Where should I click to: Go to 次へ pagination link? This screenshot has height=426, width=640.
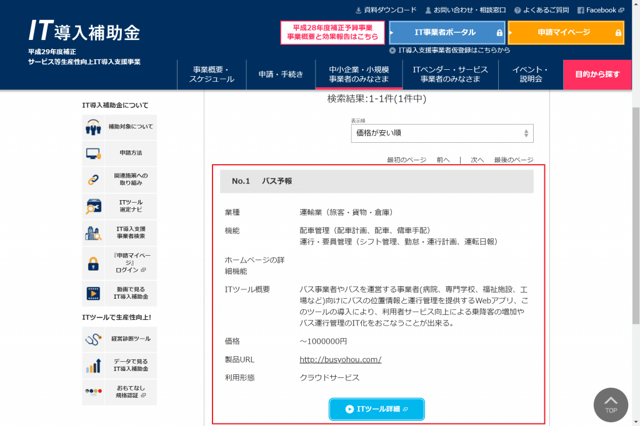click(477, 160)
